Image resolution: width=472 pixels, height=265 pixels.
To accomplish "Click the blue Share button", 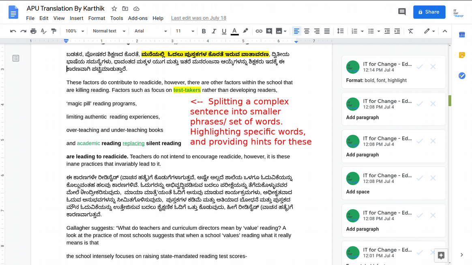I will [x=429, y=12].
